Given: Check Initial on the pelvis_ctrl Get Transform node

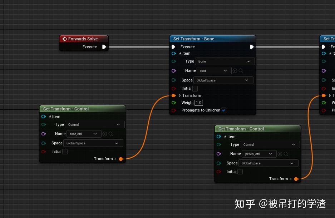Looking at the screenshot, I should coord(240,172).
